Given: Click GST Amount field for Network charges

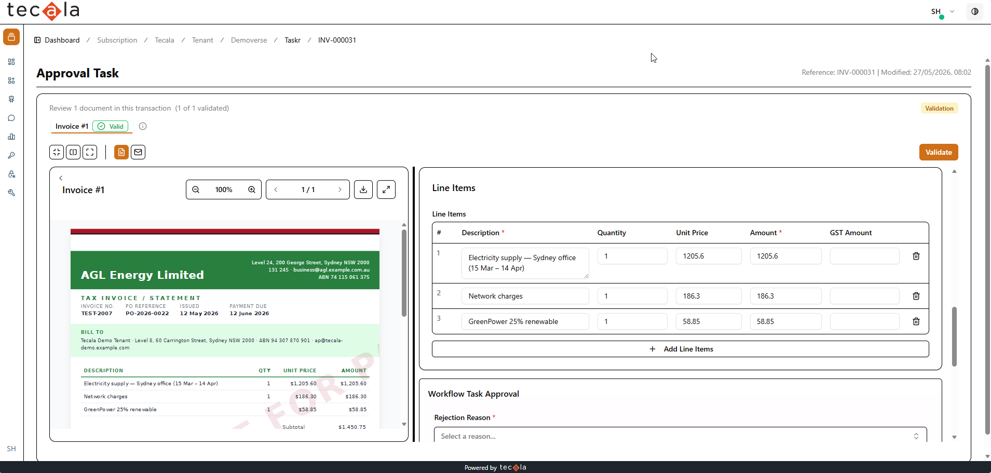Looking at the screenshot, I should 864,296.
